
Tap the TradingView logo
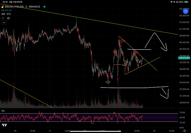pyautogui.click(x=4, y=125)
